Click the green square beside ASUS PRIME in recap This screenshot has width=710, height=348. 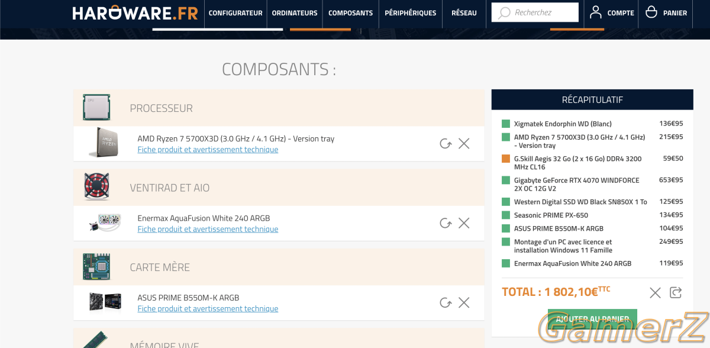pos(506,228)
